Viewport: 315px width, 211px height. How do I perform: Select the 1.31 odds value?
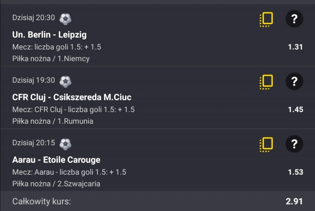pyautogui.click(x=295, y=47)
